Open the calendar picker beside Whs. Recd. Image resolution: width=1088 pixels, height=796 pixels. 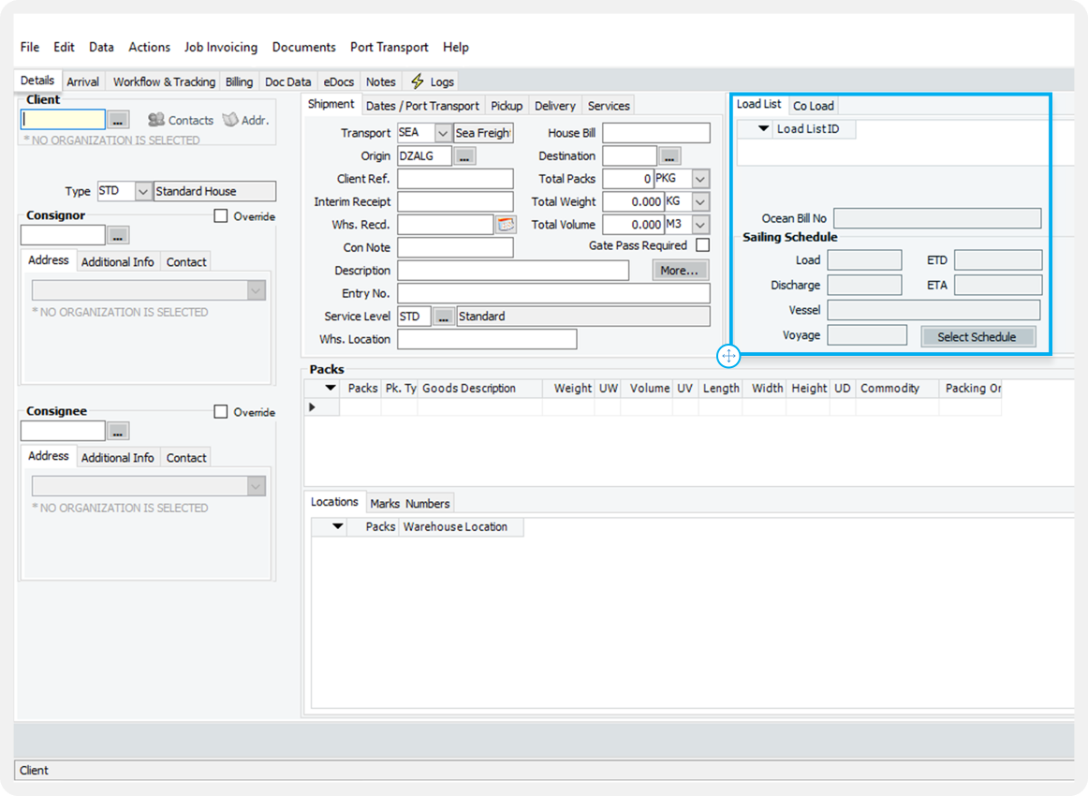click(x=506, y=225)
